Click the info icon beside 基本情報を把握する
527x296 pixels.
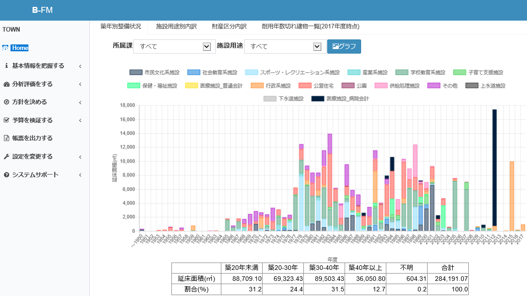[x=6, y=66]
